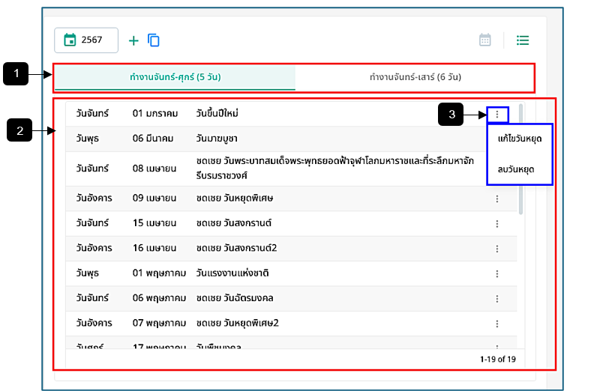Click the 1-19 of 19 pagination text
The width and height of the screenshot is (606, 391).
[498, 360]
